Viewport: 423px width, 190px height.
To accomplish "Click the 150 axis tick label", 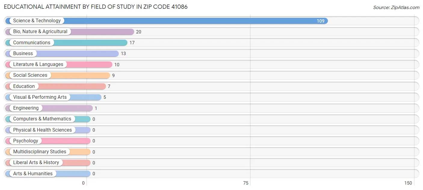I will pyautogui.click(x=408, y=183).
